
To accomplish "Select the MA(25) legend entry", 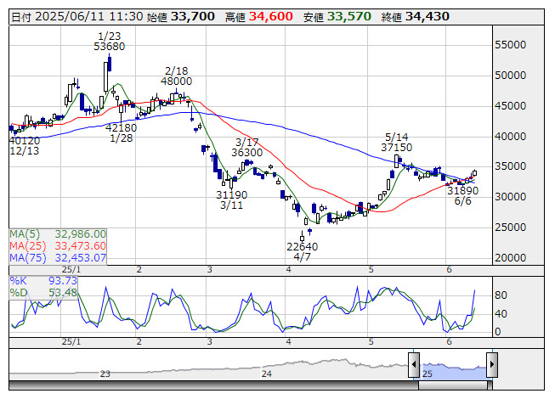I will 58,245.
